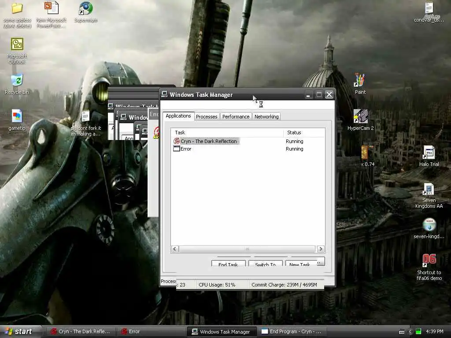Click the End Task button
The image size is (451, 338).
click(x=228, y=264)
